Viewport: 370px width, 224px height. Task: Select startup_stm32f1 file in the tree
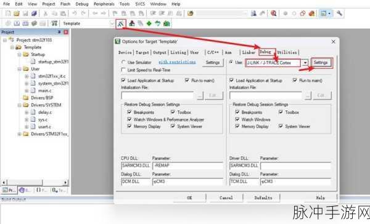point(53,62)
